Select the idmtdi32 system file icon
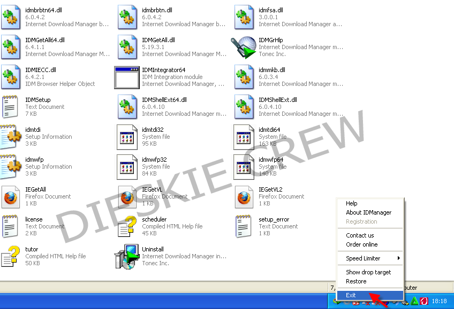This screenshot has width=454, height=309. pos(127,137)
